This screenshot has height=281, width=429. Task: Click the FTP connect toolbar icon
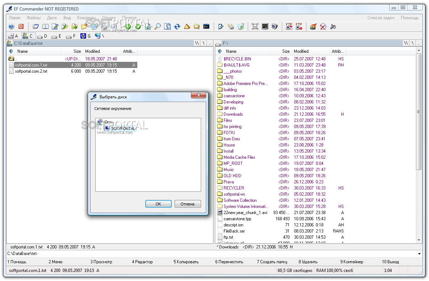coord(289,26)
